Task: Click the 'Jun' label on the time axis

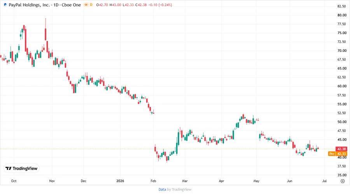Action: [x=289, y=181]
